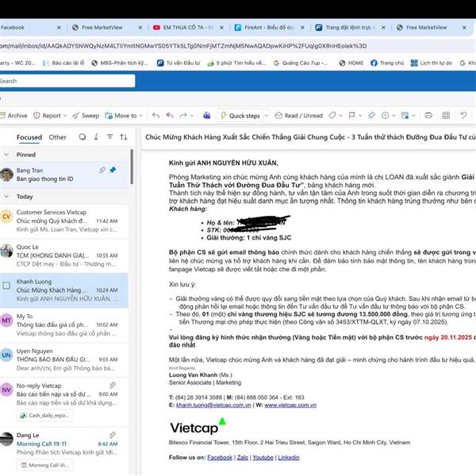Switch to the FireAnt browser tab

pyautogui.click(x=269, y=28)
